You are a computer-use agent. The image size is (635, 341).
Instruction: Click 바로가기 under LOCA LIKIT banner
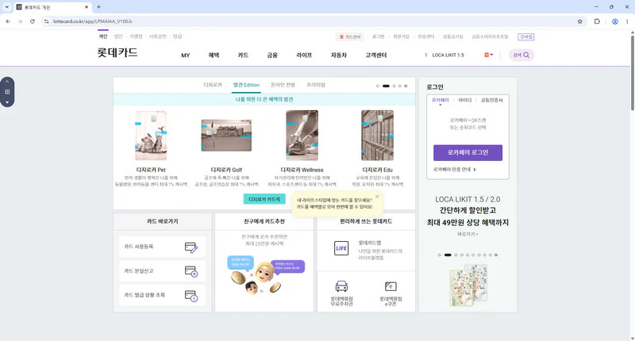click(x=468, y=234)
